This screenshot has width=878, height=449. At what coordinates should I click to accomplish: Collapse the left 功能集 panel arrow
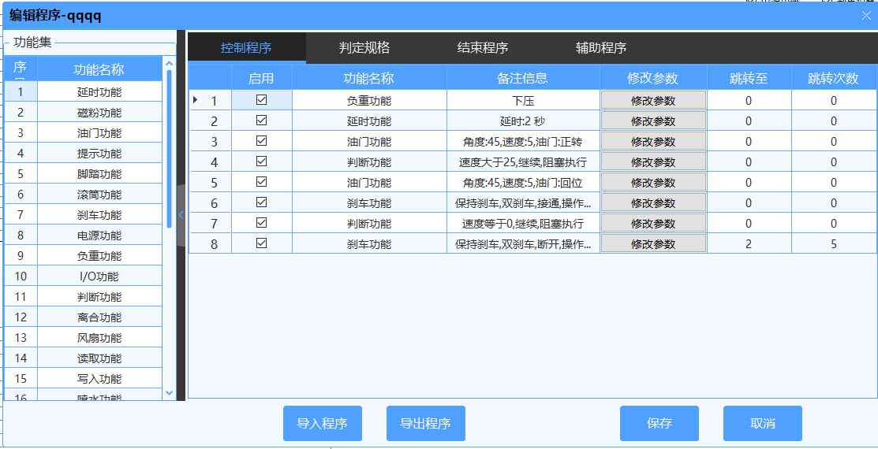coord(181,215)
